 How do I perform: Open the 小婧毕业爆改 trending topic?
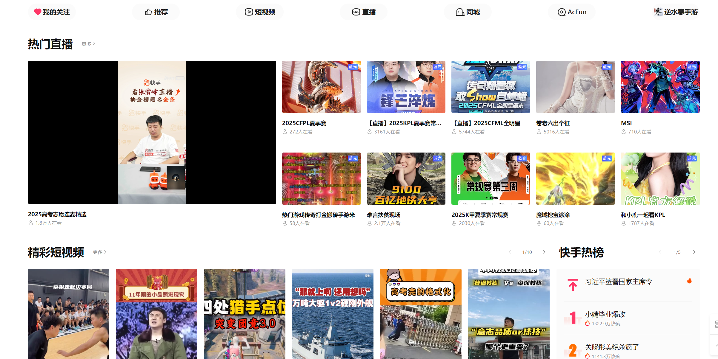[x=605, y=314]
